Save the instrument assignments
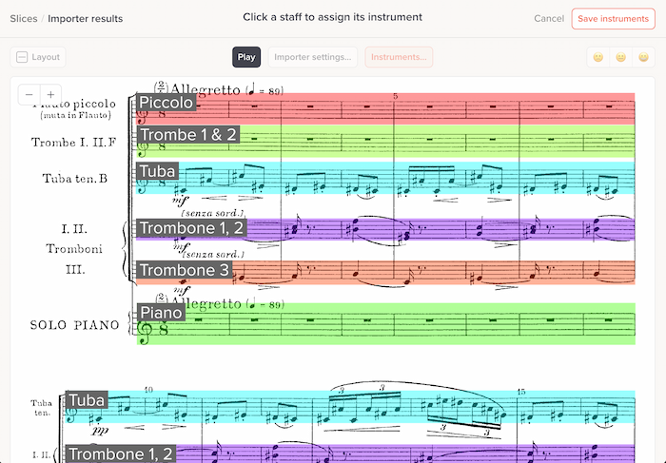 [x=613, y=19]
